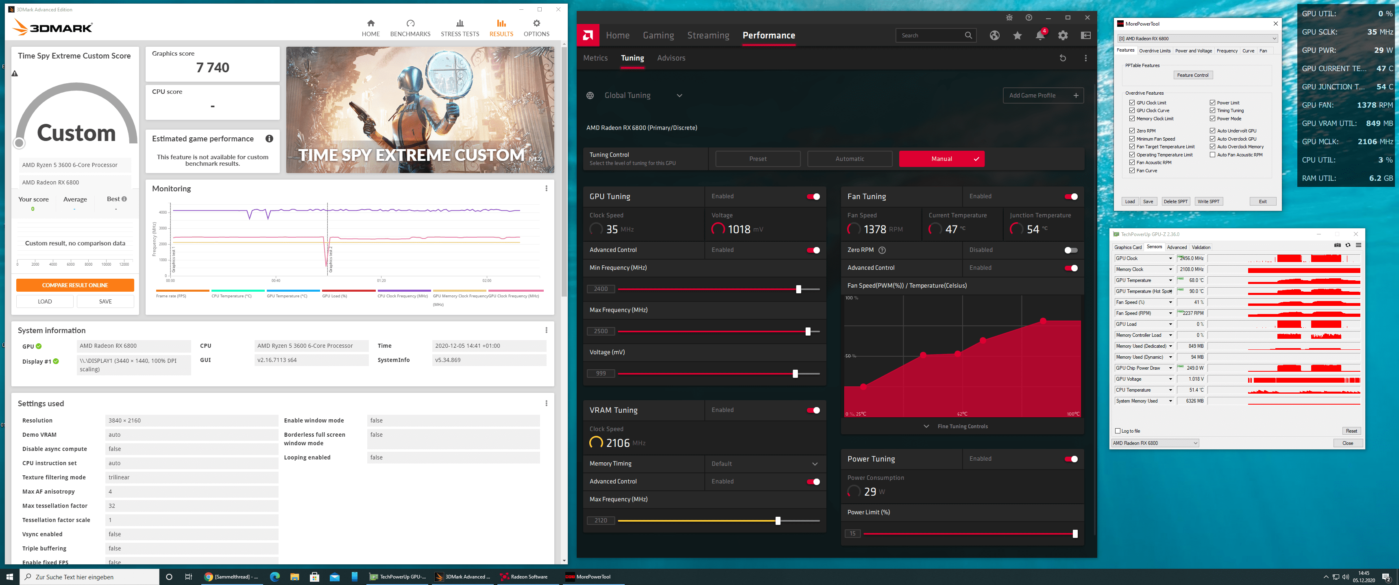Uncheck GPU Clock Limit in MorePowerTool
Image resolution: width=1399 pixels, height=585 pixels.
click(1132, 102)
